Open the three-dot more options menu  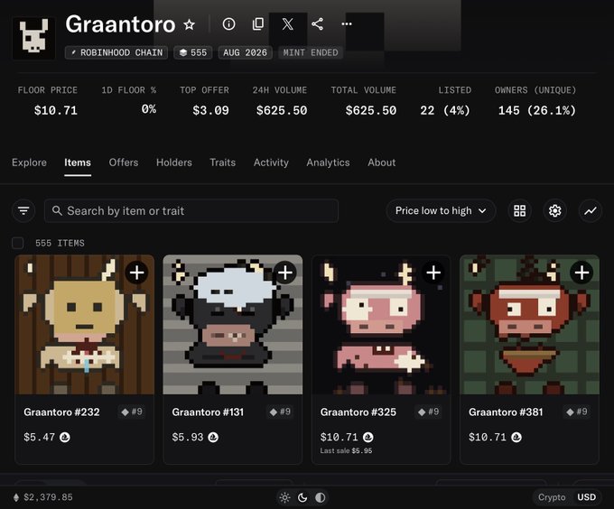[347, 23]
